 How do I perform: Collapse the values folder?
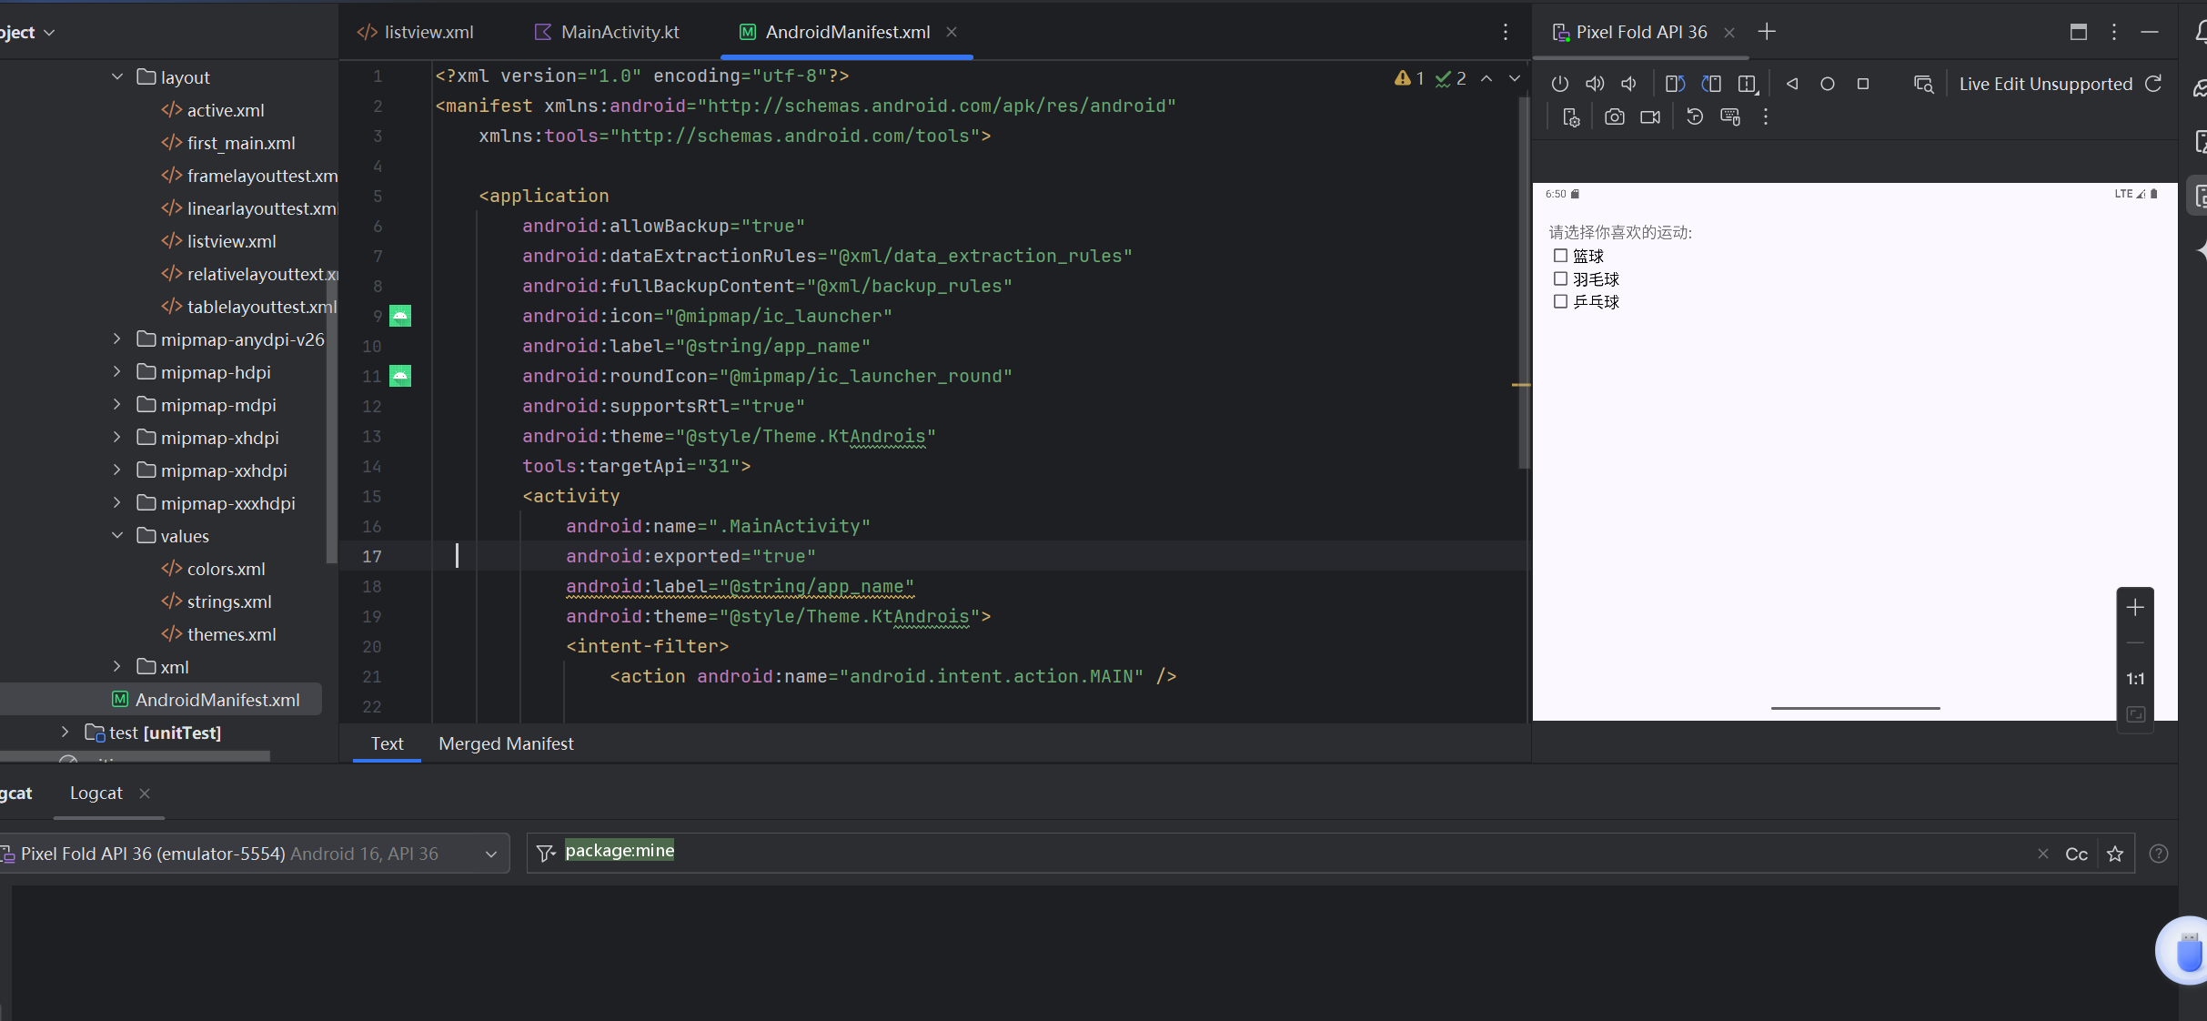click(117, 536)
